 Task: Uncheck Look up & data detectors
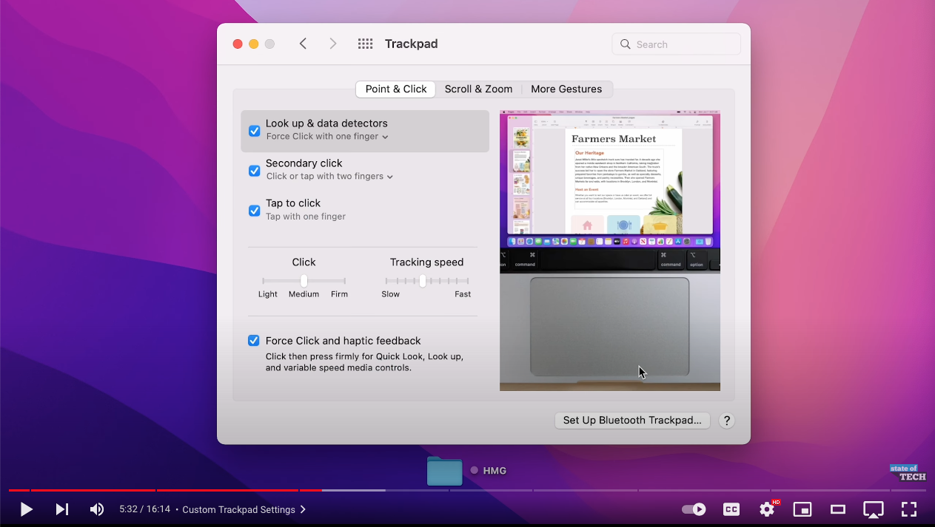point(254,131)
